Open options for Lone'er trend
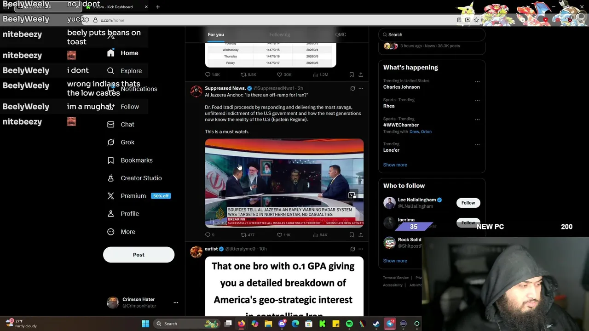Viewport: 589px width, 331px height. (x=477, y=145)
